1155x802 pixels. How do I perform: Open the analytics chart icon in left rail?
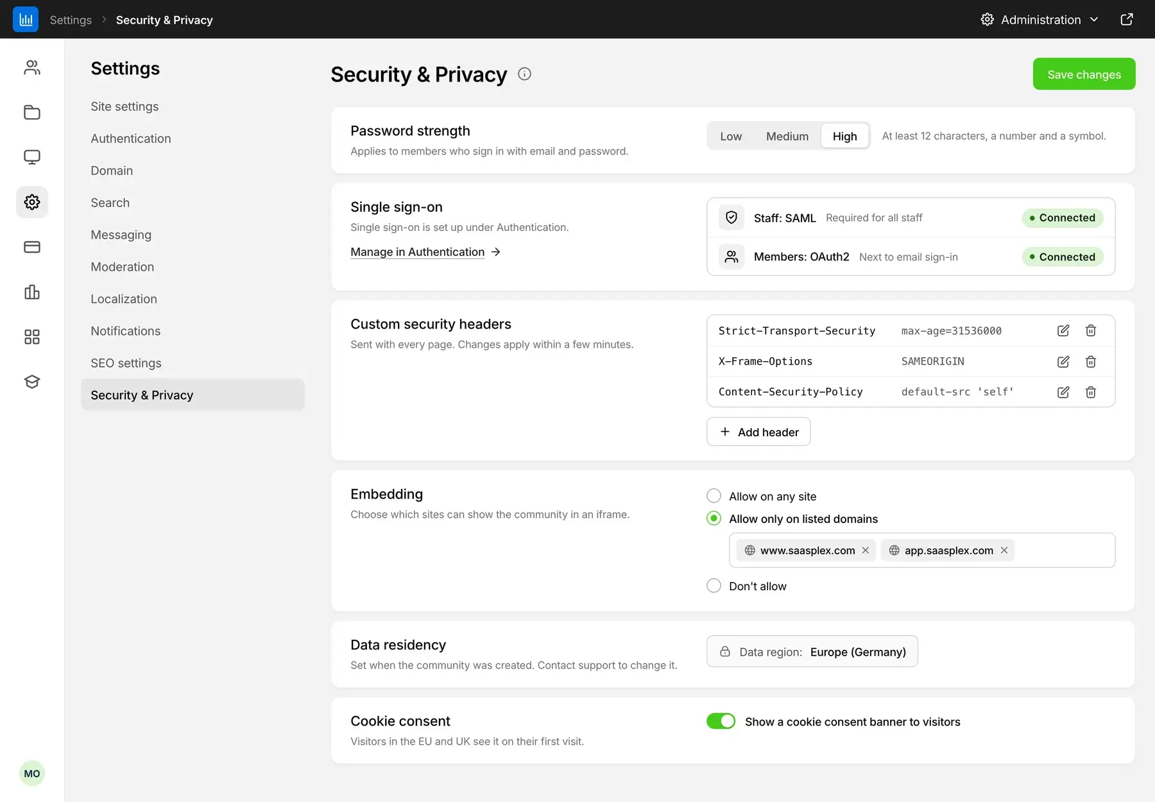point(32,292)
